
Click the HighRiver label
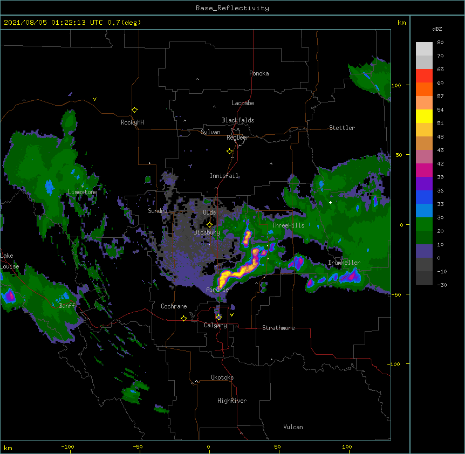click(x=232, y=401)
